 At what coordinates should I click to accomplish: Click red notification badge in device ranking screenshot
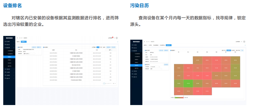pos(112,37)
